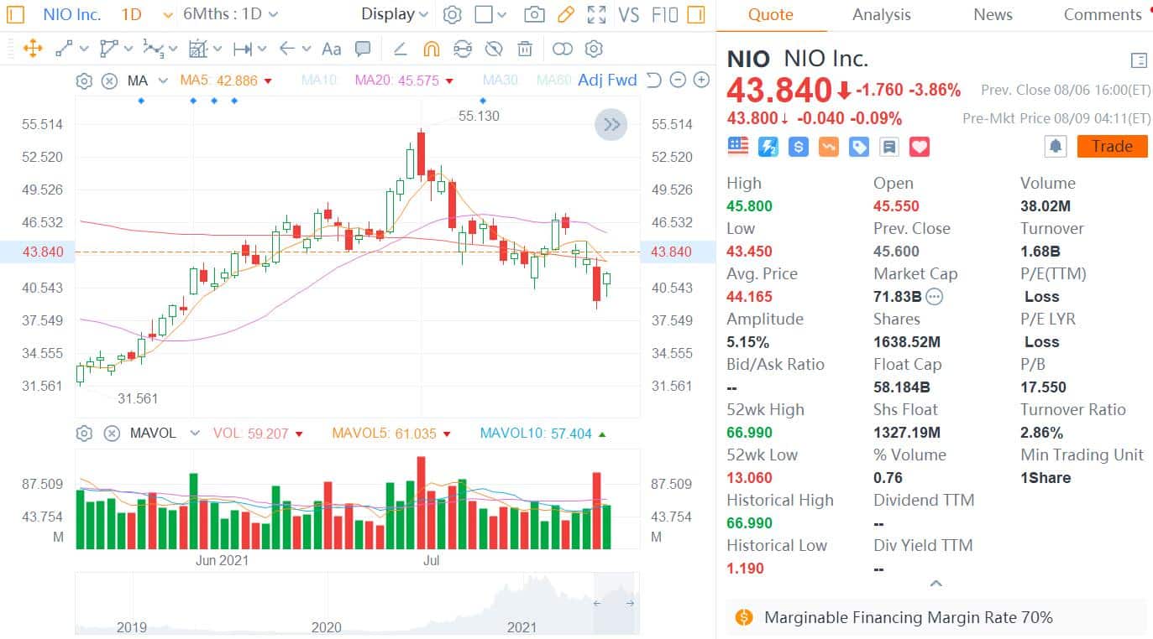Open price alerts via the bell icon

[x=1056, y=146]
